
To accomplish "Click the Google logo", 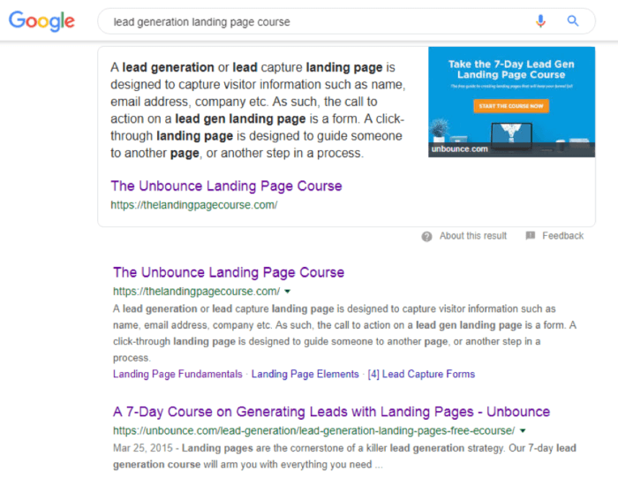I will (x=41, y=22).
